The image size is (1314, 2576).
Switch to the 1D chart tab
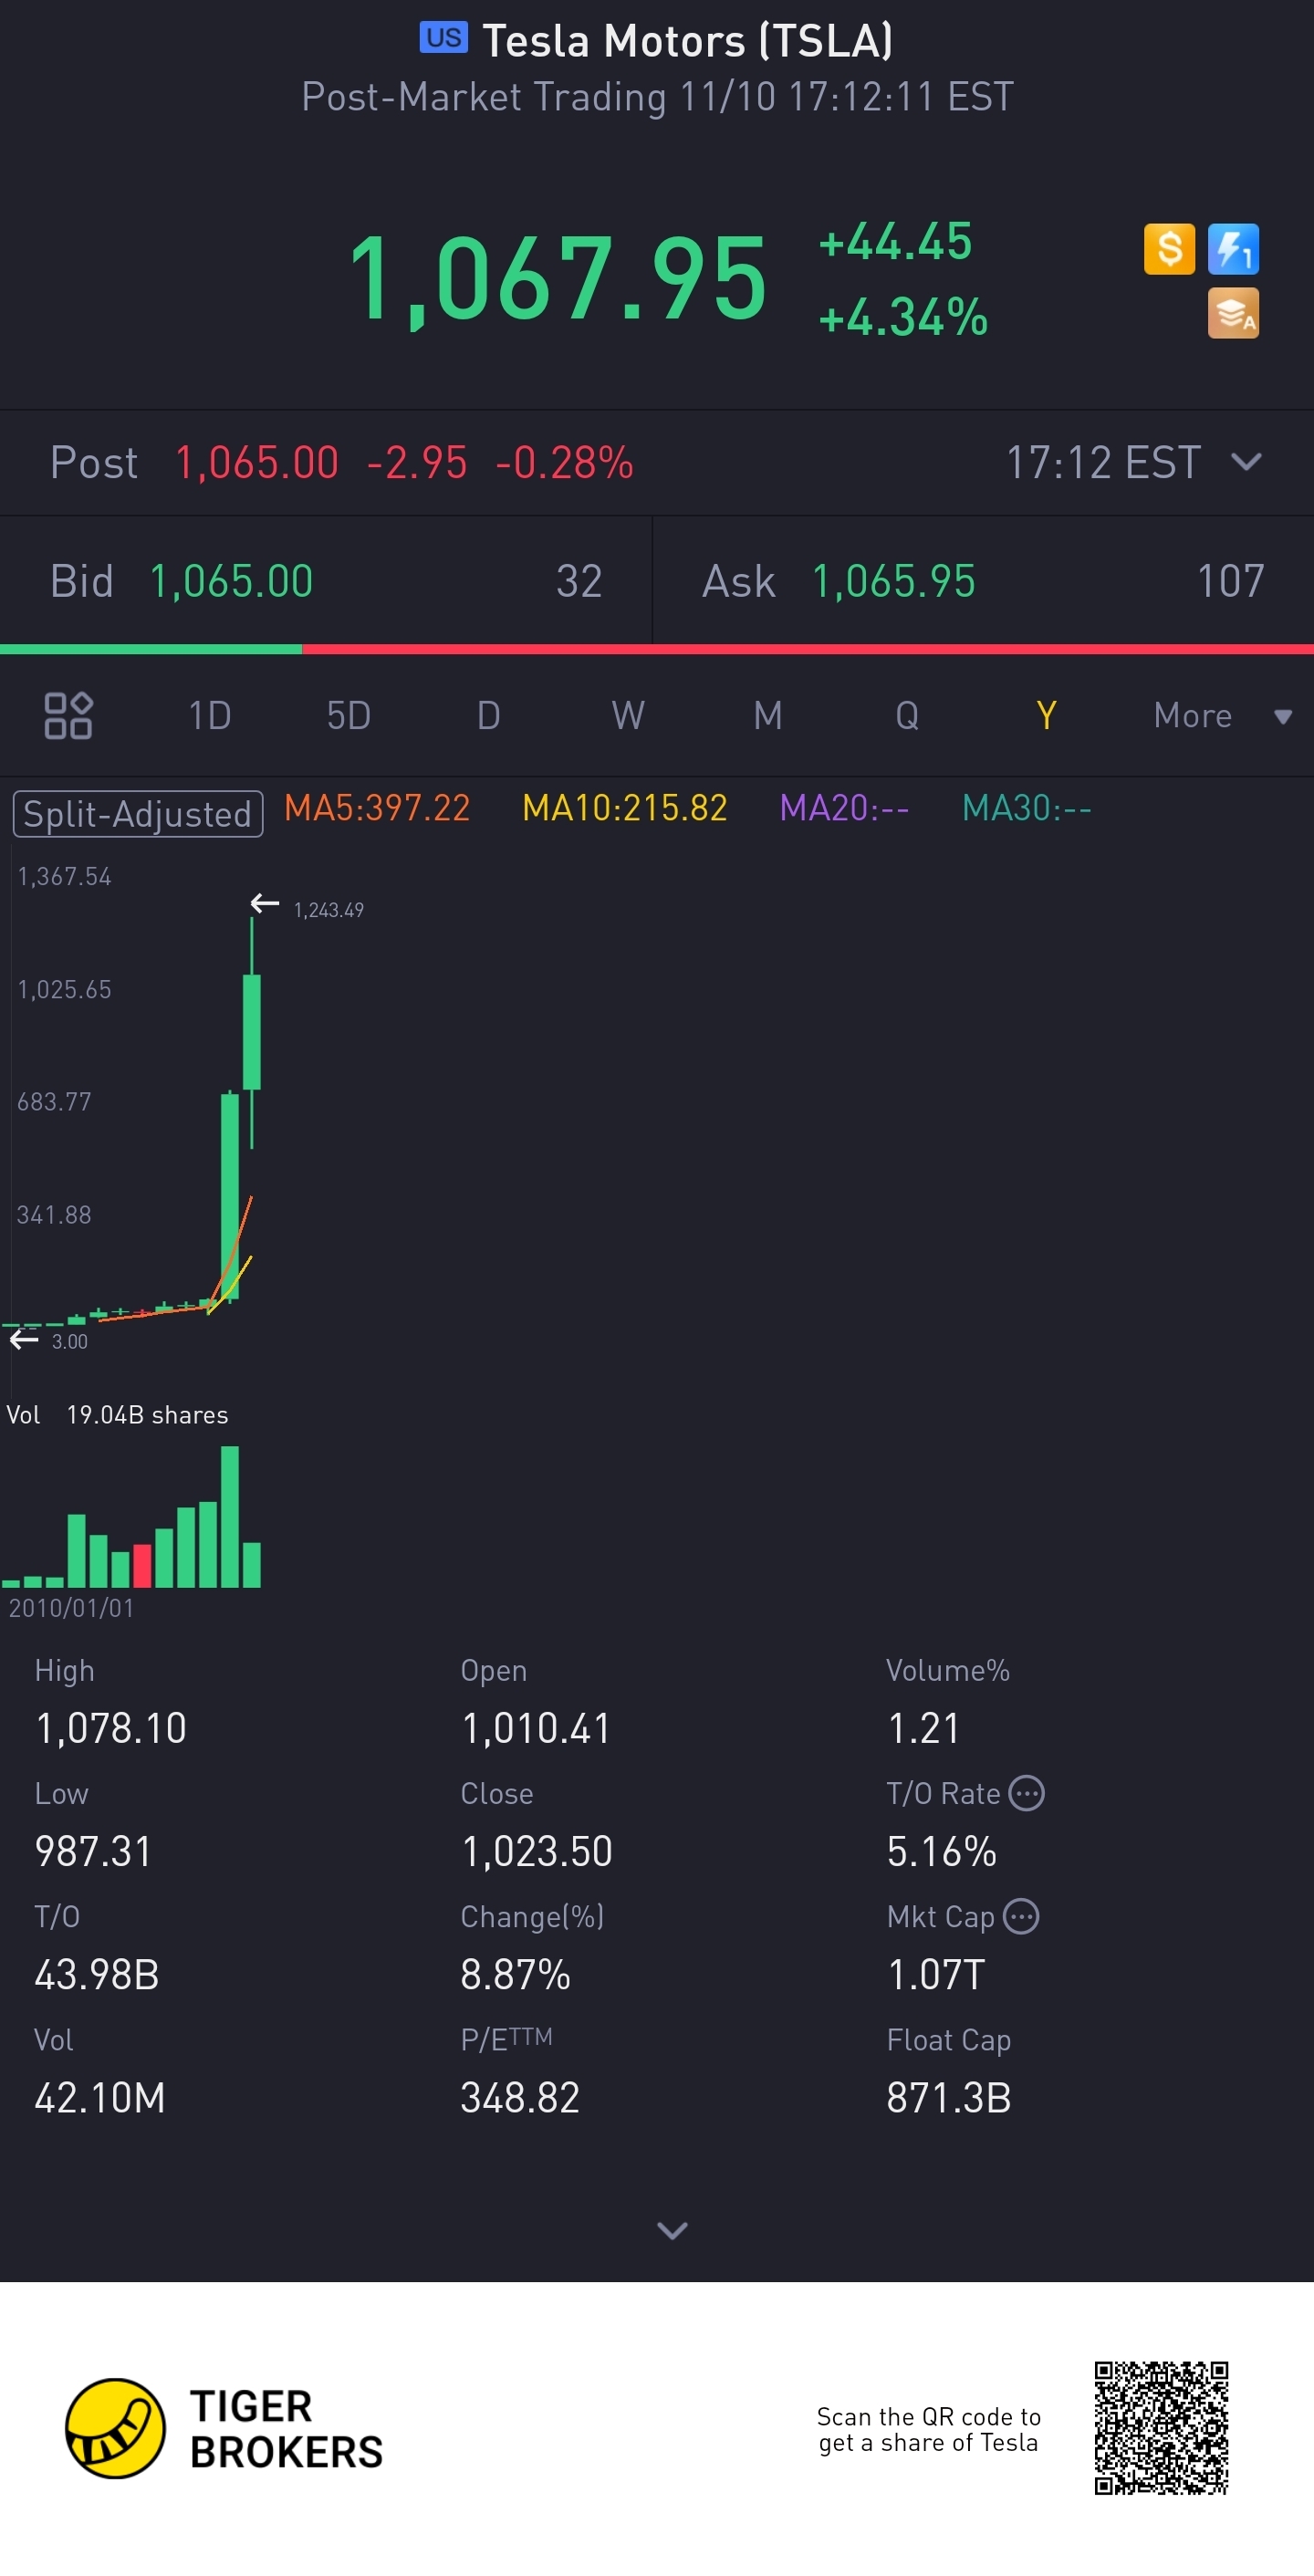(210, 716)
